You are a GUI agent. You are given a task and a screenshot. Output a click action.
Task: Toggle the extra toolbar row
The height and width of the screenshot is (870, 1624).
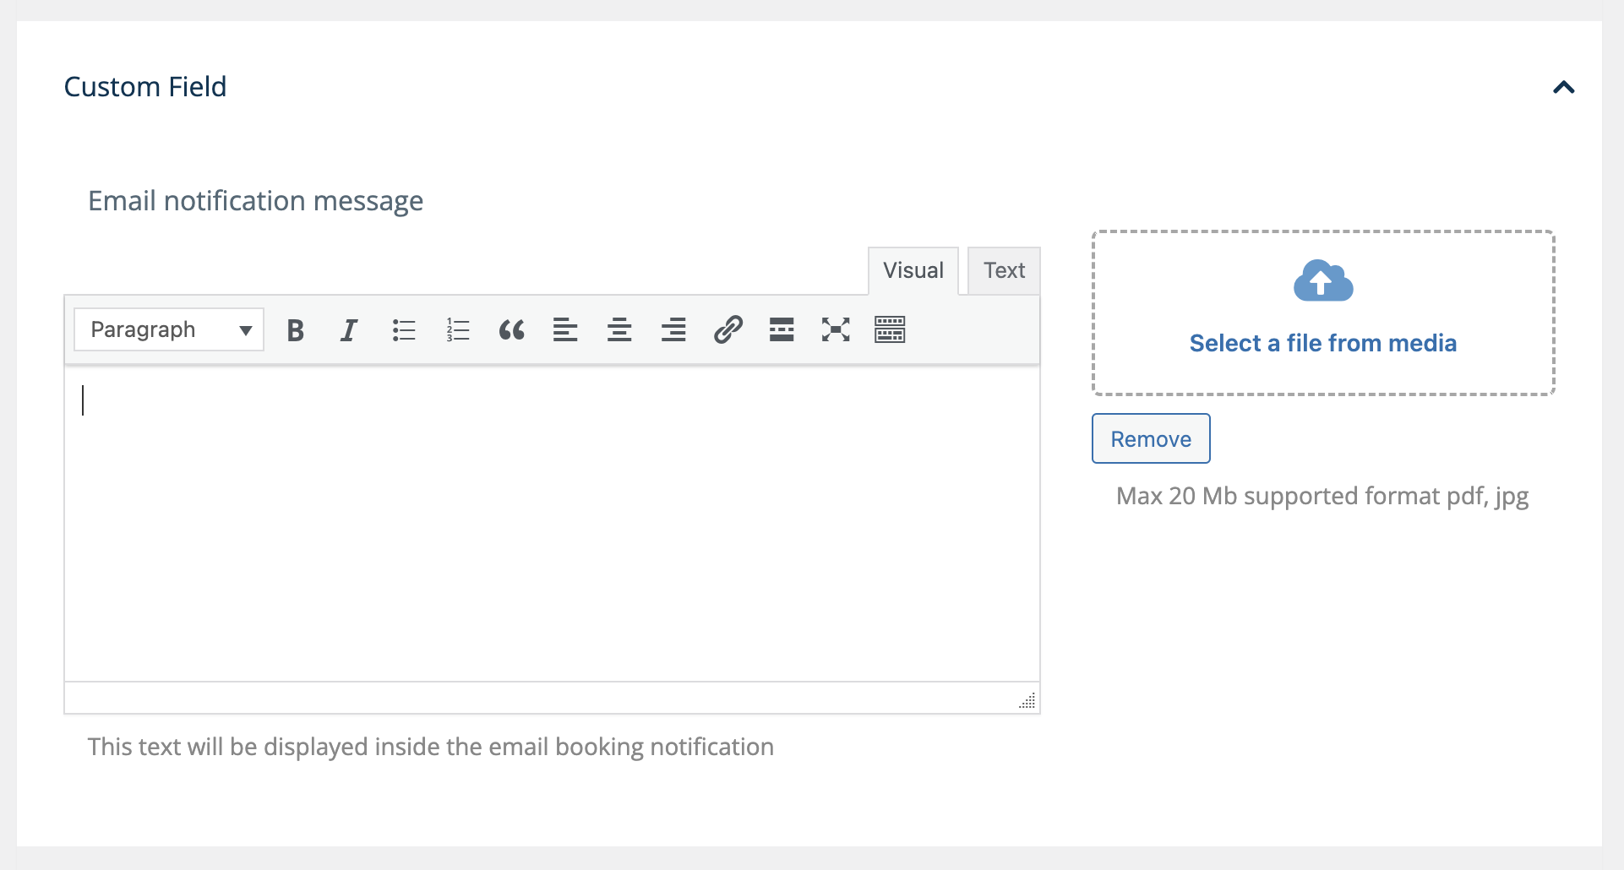[890, 330]
